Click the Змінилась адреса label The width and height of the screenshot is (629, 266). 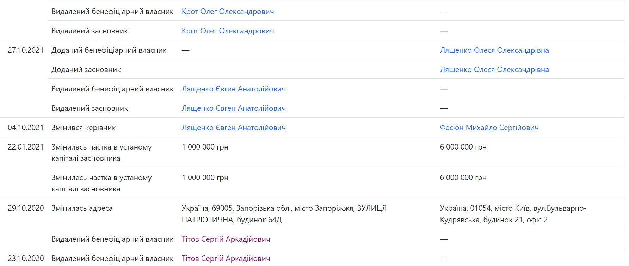[x=82, y=208]
